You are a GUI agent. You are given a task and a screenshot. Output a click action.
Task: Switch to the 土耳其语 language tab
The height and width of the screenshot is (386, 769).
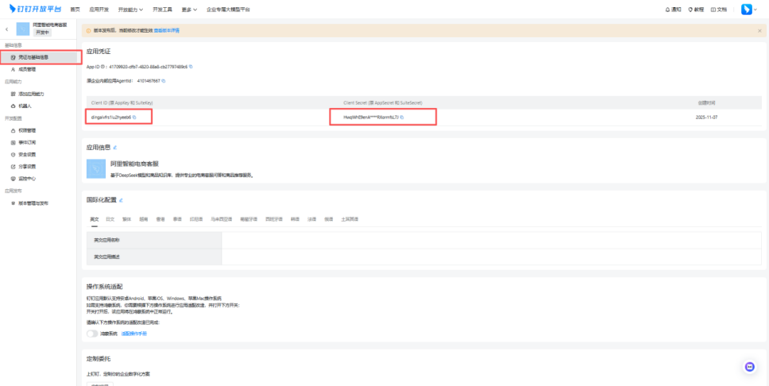[x=350, y=219]
